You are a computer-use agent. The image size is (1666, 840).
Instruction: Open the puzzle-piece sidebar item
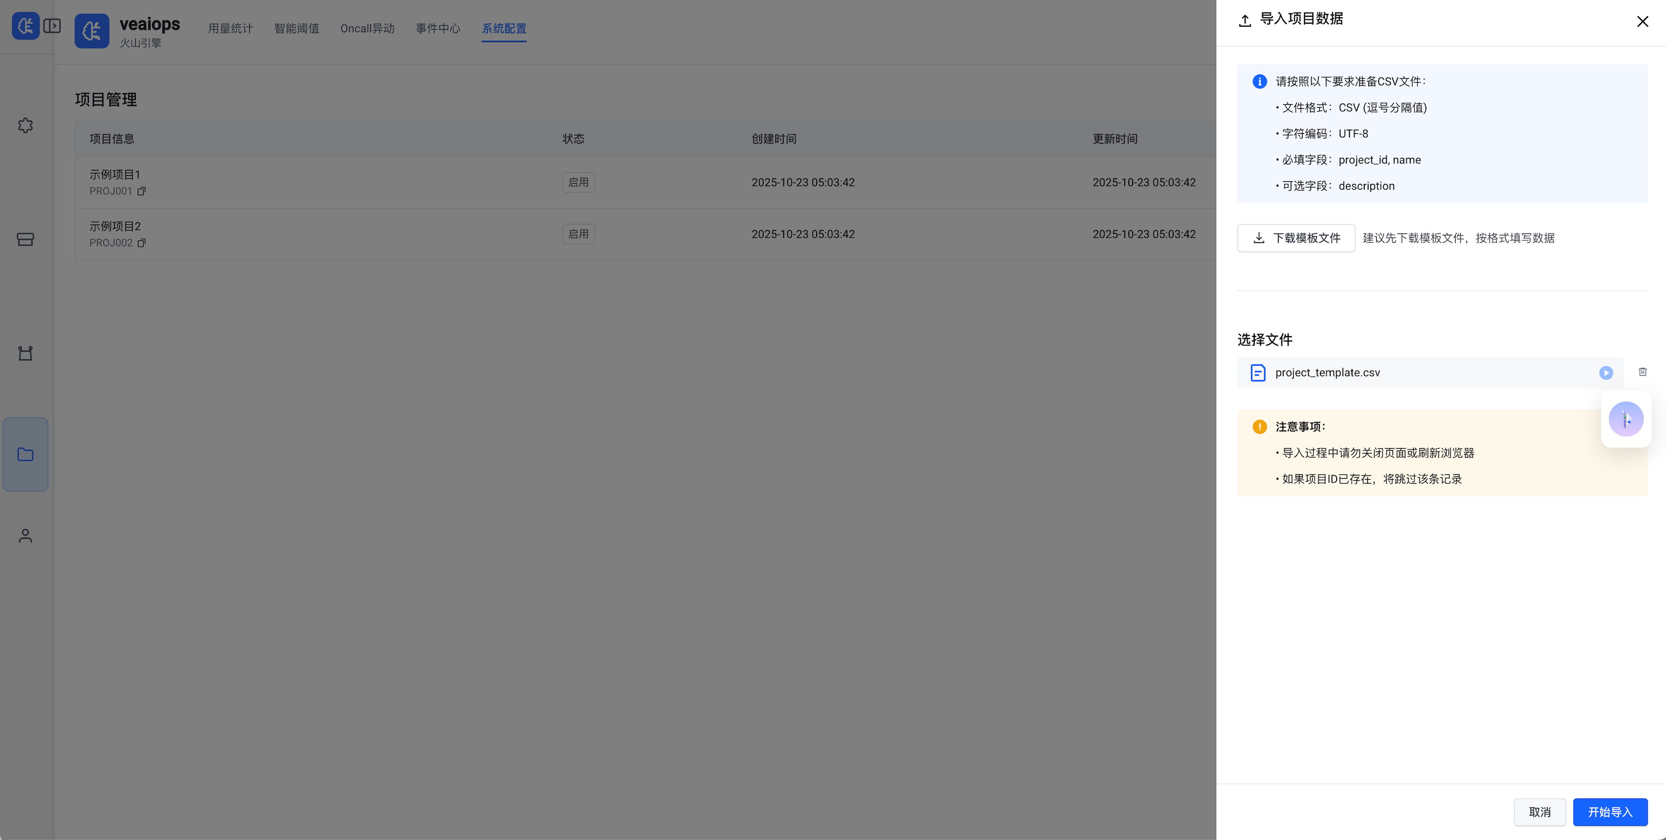point(25,125)
